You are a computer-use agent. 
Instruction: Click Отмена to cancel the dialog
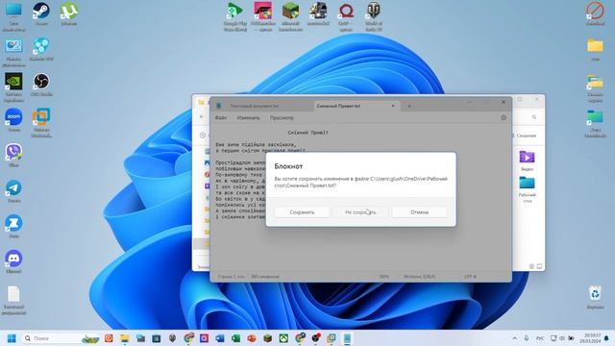pos(419,212)
